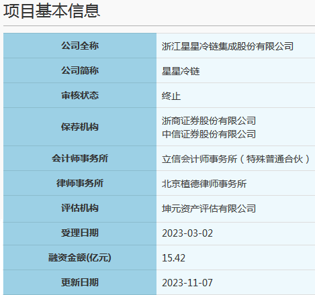Screen dimensions: 315x295
Task: Click the 融资金额(亿元) label cell
Action: [80, 257]
